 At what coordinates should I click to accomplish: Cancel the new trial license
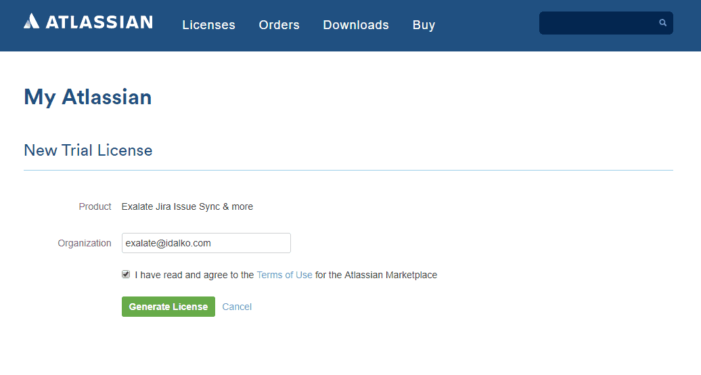click(237, 307)
